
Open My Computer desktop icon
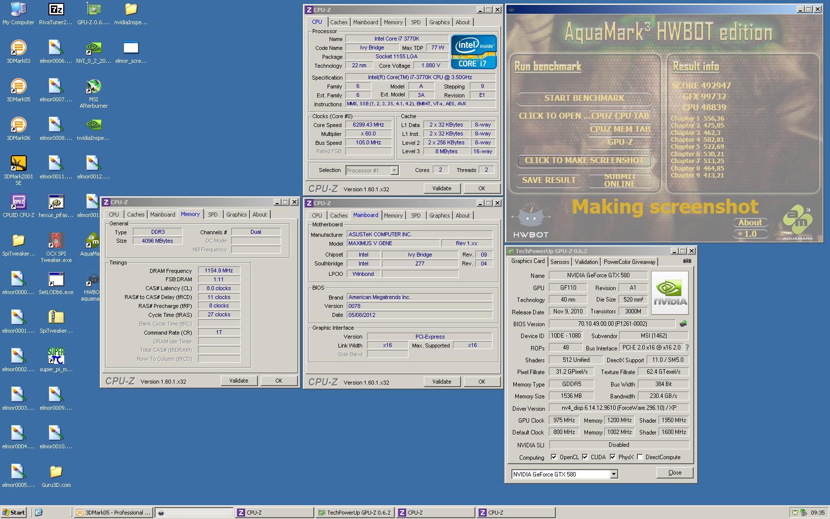coord(18,13)
